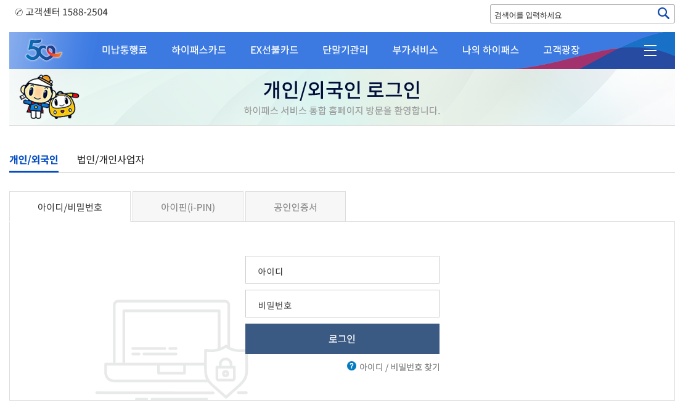
Task: Switch to the 법인/개인사업자 tab
Action: [110, 160]
